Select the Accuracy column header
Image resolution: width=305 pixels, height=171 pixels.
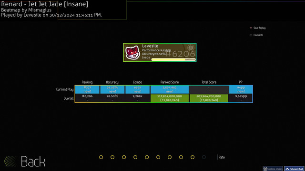click(x=112, y=82)
